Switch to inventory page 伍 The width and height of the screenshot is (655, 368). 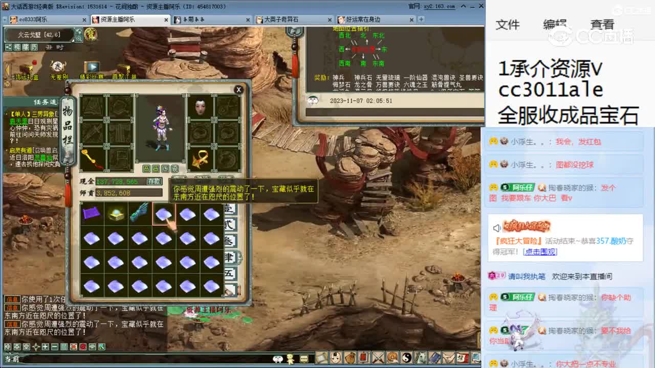pos(230,273)
